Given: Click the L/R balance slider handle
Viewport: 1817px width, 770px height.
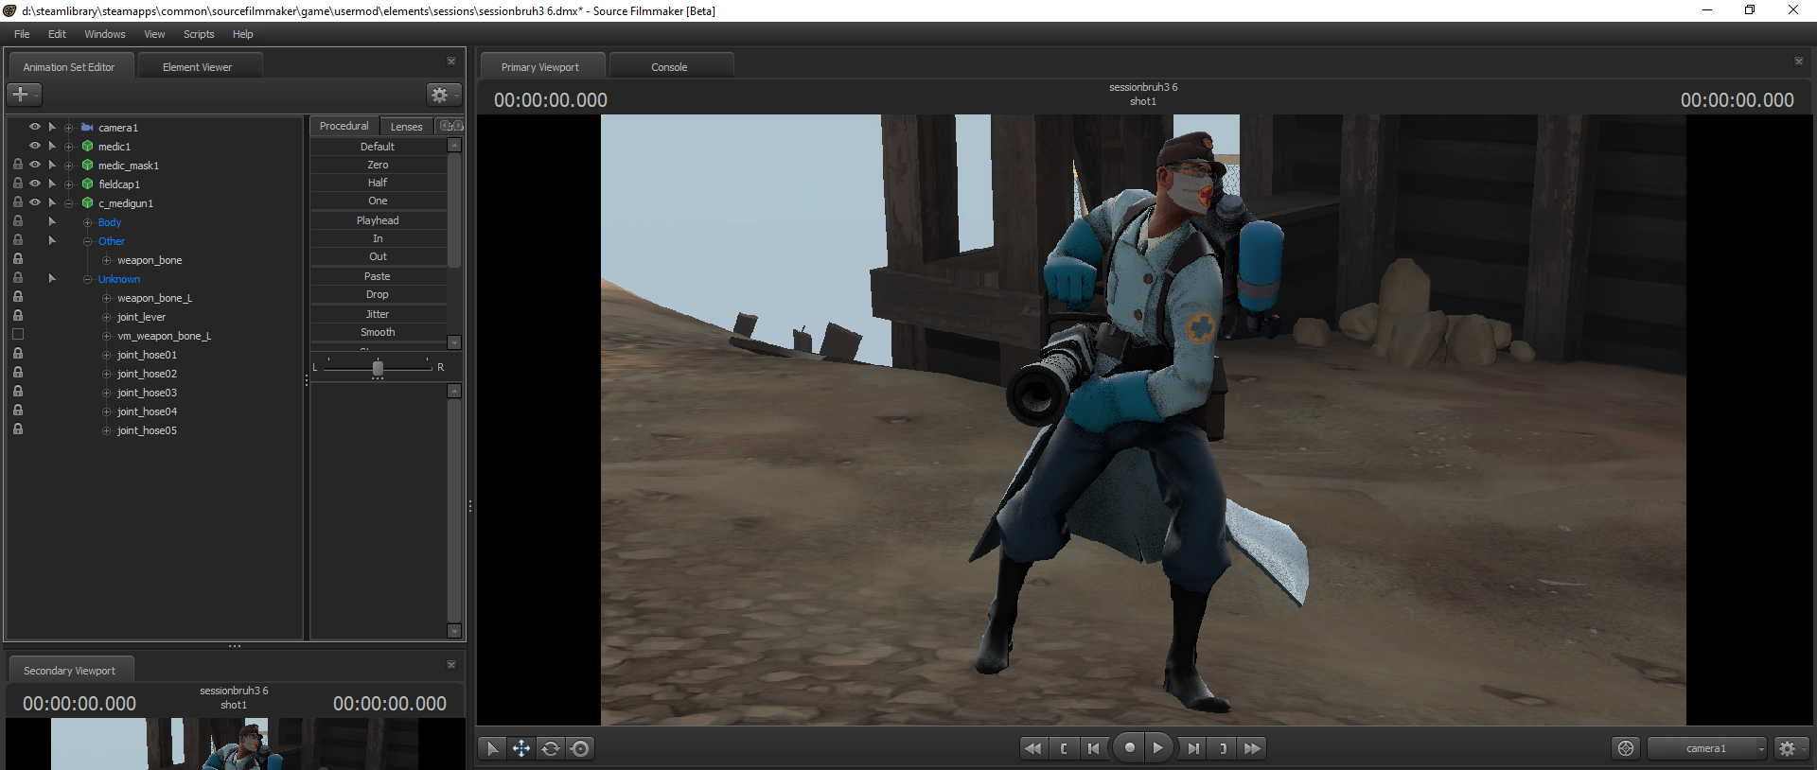Looking at the screenshot, I should click(x=378, y=368).
